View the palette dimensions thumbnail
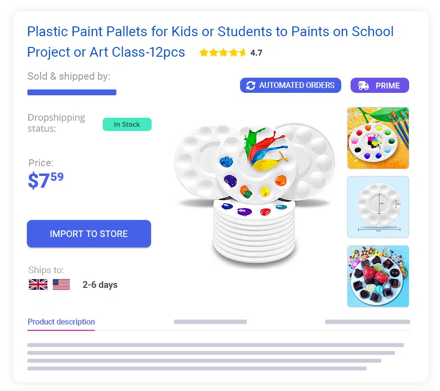The height and width of the screenshot is (391, 440). click(378, 207)
